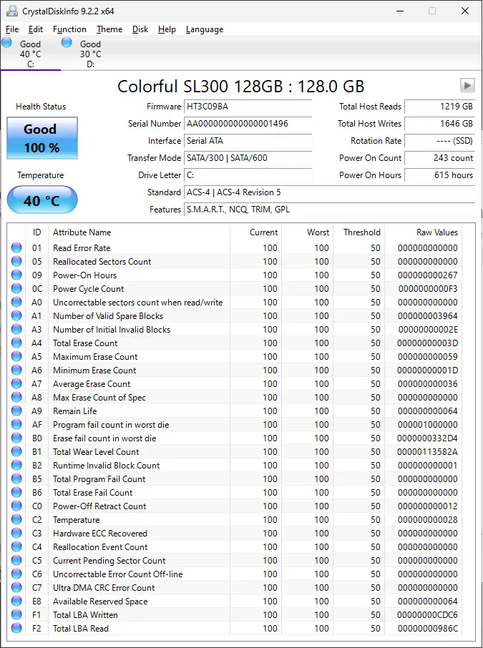Click the Good 100 % health status button
The height and width of the screenshot is (648, 483).
42,139
